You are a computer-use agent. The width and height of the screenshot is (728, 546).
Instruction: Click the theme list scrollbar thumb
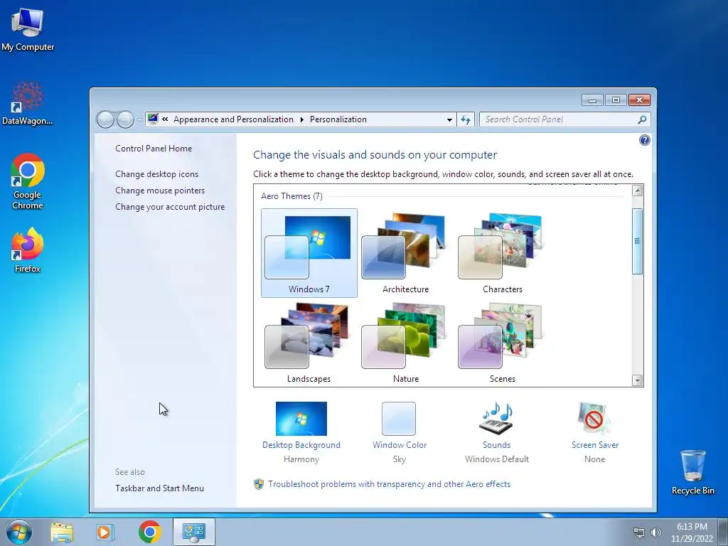638,241
